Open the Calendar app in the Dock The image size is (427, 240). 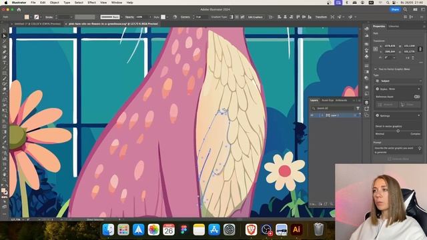pyautogui.click(x=169, y=229)
